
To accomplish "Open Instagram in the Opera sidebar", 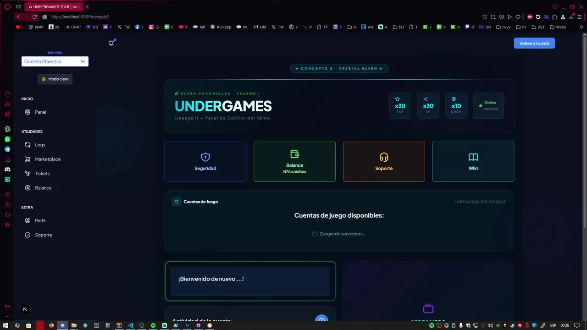I will coord(7,159).
